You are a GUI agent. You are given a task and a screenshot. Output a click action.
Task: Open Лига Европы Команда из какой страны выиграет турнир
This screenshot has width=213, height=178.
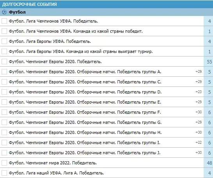click(x=81, y=51)
